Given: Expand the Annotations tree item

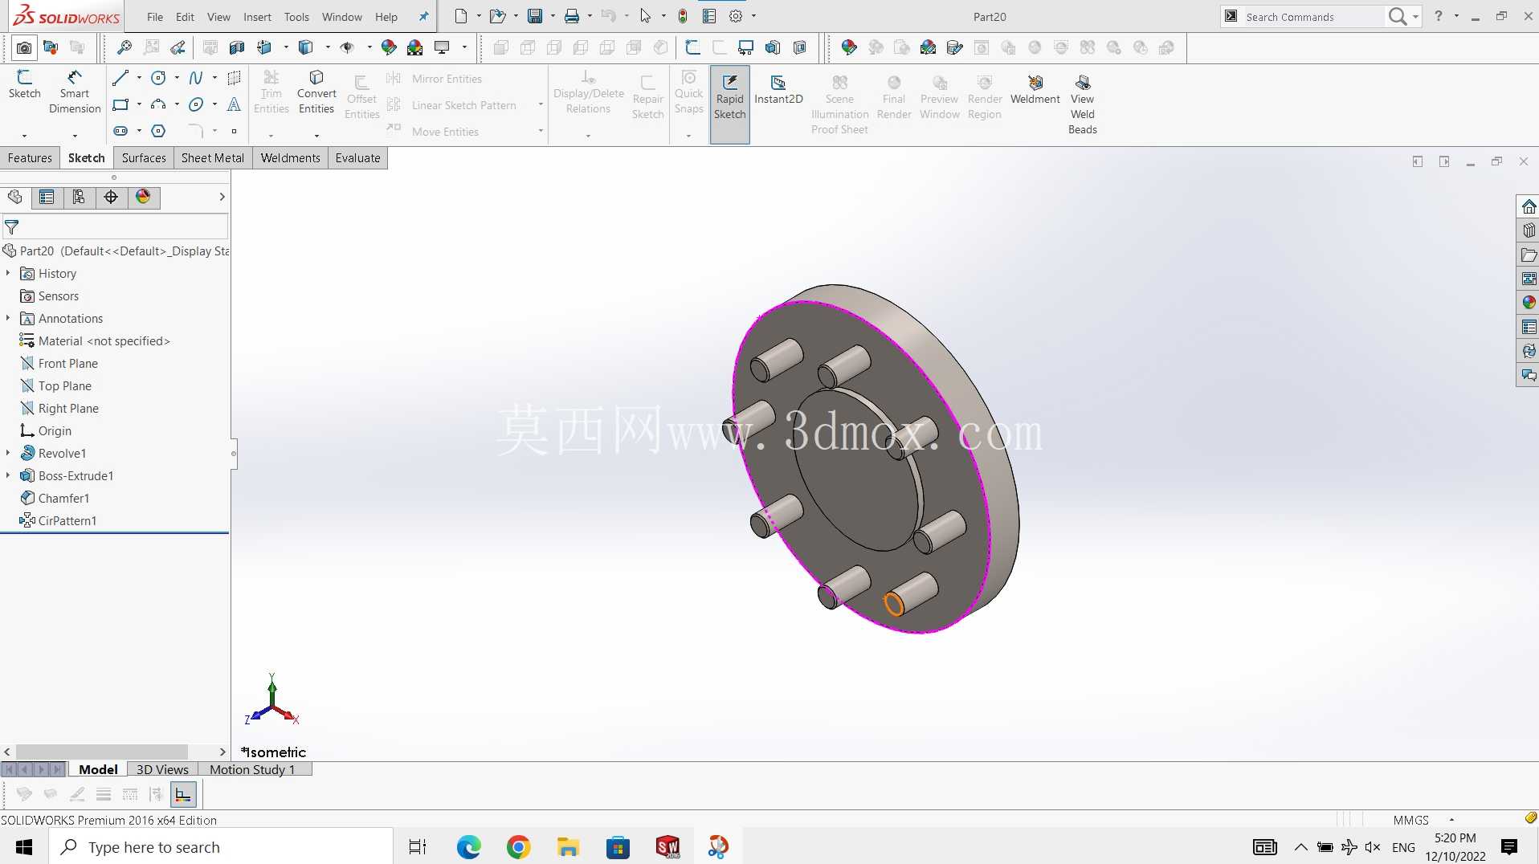Looking at the screenshot, I should click(8, 319).
